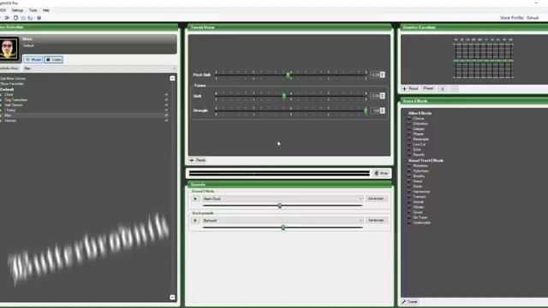548x308 pixels.
Task: Click the voice avatar picture
Action: (x=8, y=48)
